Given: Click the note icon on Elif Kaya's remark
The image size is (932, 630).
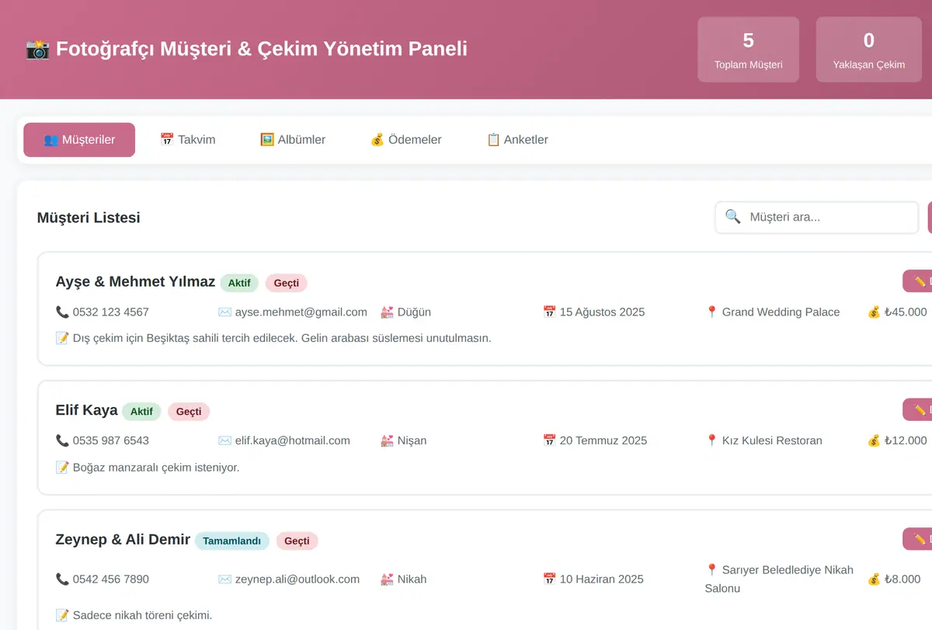Looking at the screenshot, I should click(x=62, y=468).
